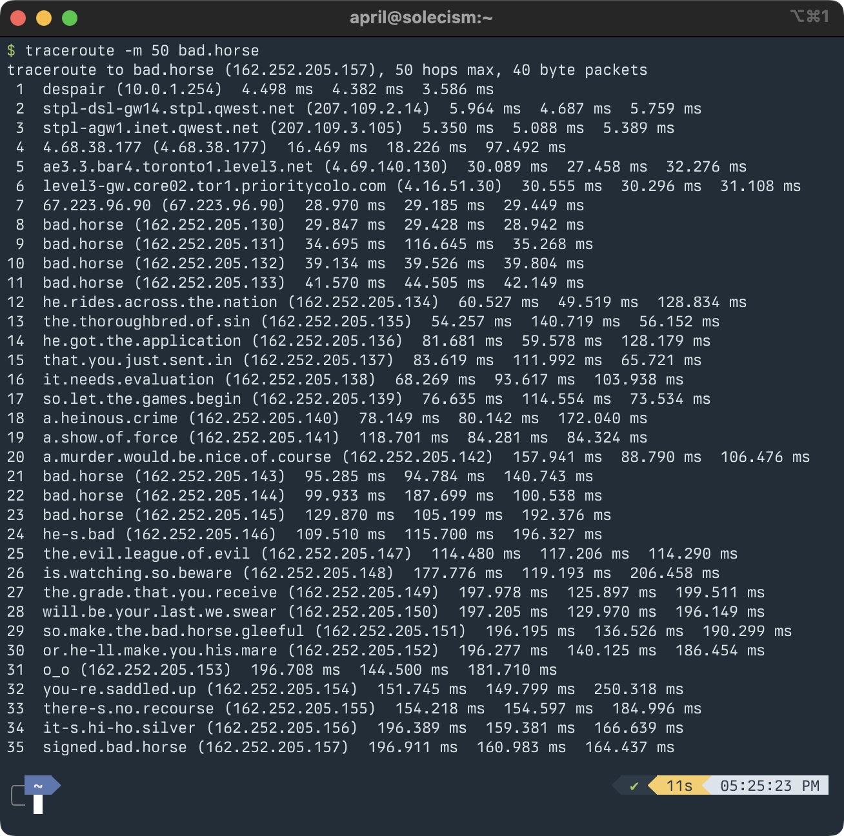Click hostname he.got.the.application

tap(142, 341)
